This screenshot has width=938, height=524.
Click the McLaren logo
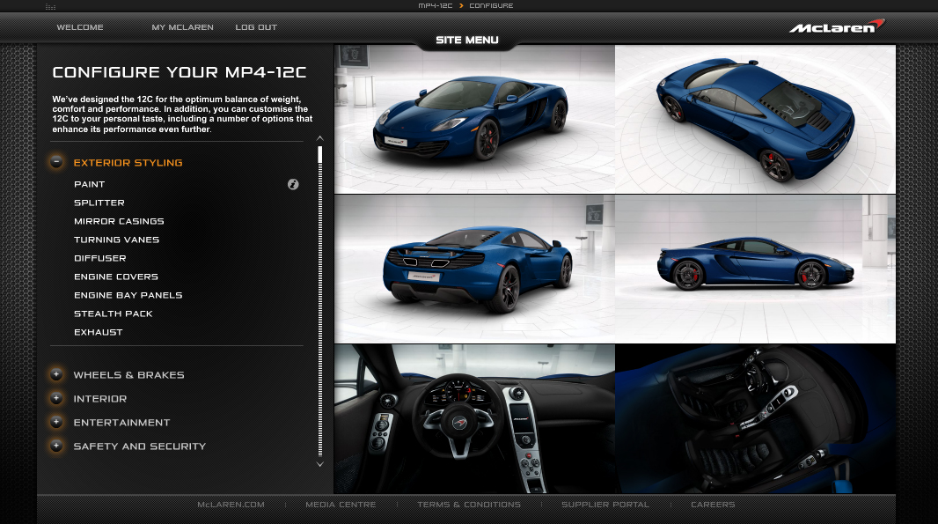coord(836,26)
